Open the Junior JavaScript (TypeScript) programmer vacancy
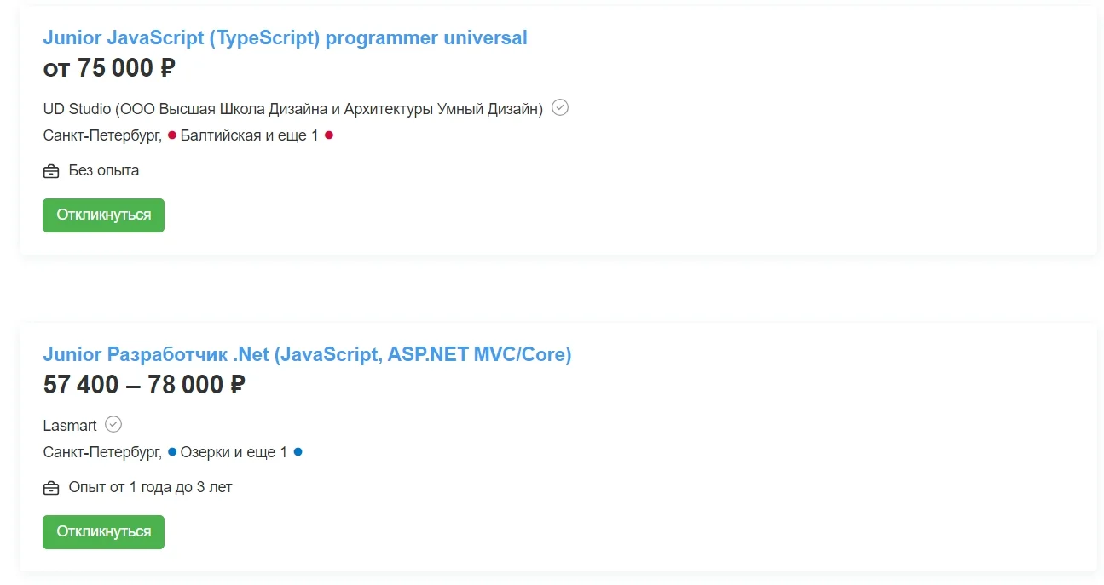Image resolution: width=1104 pixels, height=585 pixels. pyautogui.click(x=285, y=38)
